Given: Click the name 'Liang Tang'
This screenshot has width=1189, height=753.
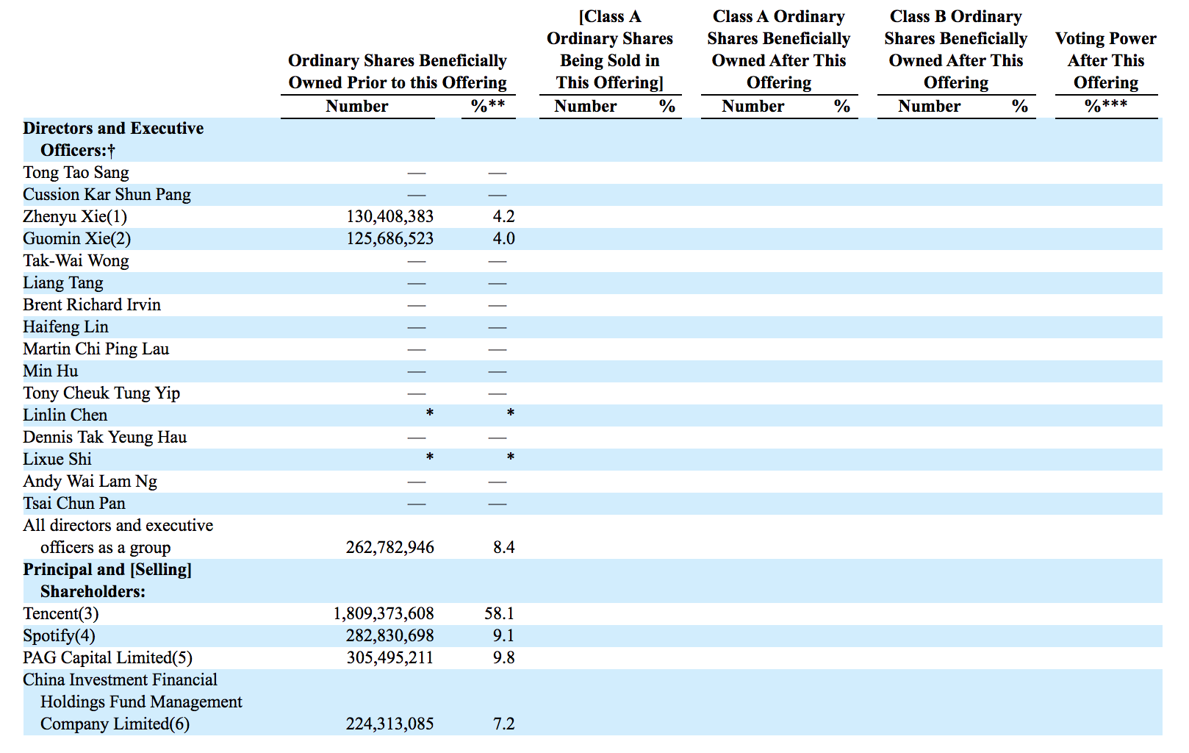Looking at the screenshot, I should tap(63, 283).
